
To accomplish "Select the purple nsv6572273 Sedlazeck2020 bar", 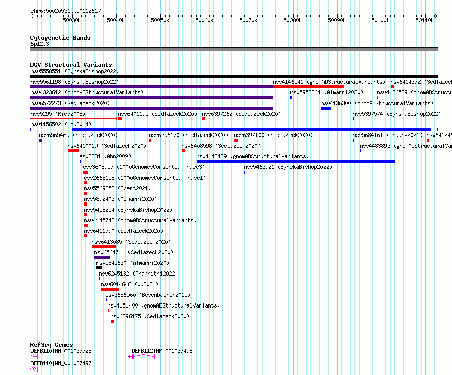I will (151, 108).
